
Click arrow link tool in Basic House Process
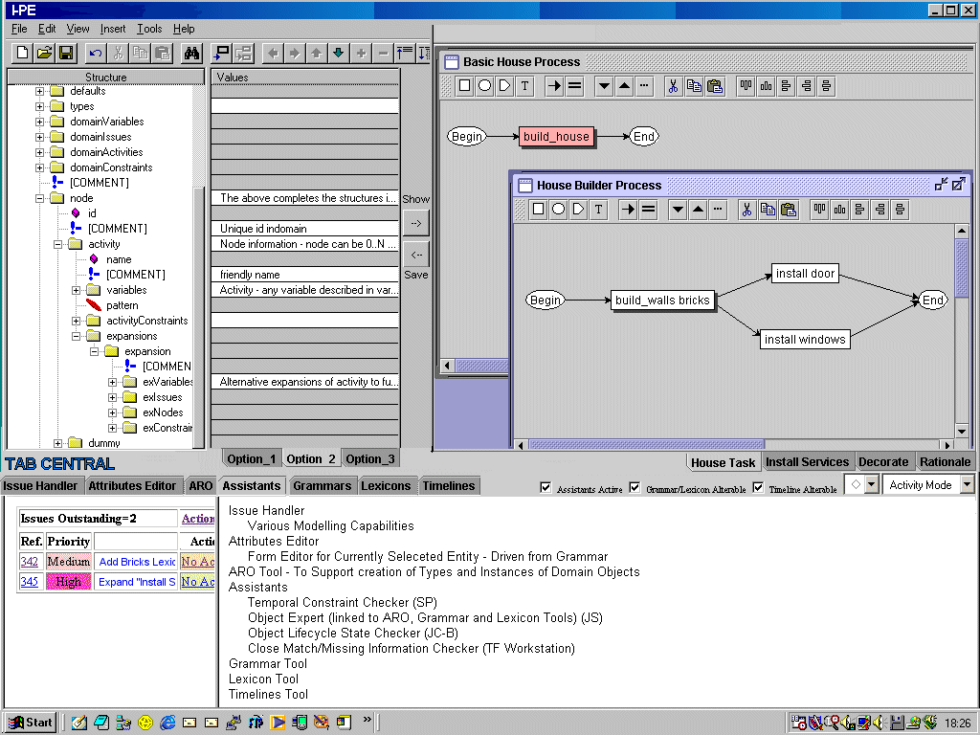[x=554, y=86]
